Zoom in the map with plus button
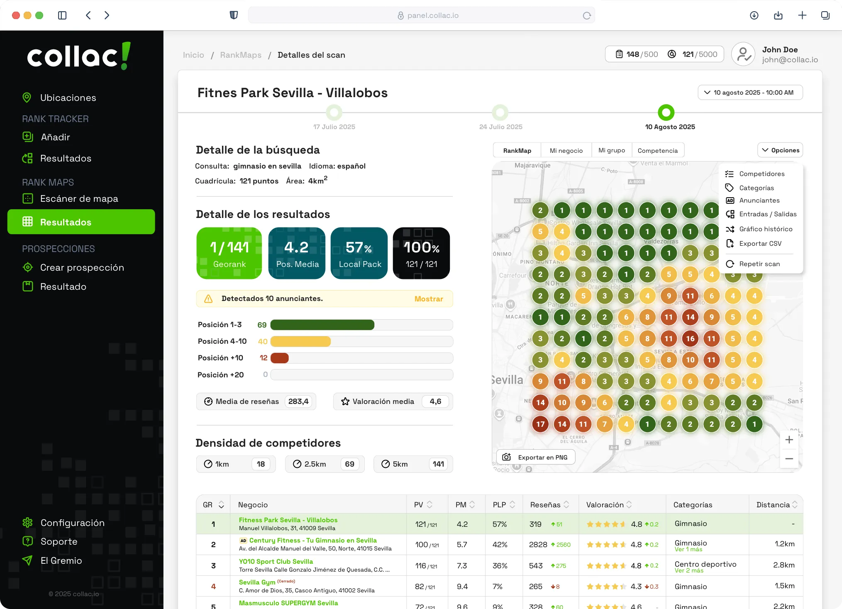 pyautogui.click(x=789, y=440)
